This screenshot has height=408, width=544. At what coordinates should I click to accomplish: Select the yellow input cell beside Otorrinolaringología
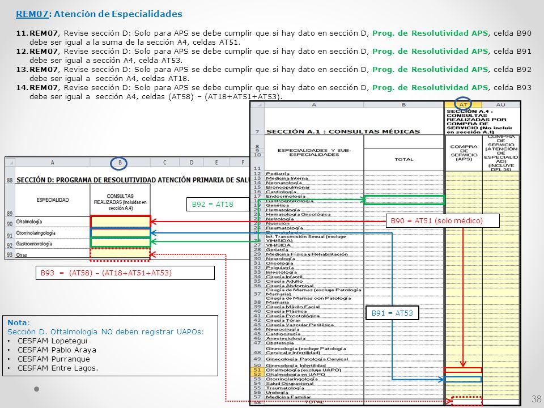[120, 232]
